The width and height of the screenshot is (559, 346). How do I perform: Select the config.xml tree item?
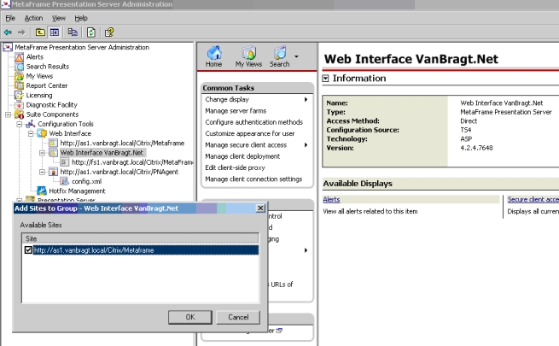point(87,182)
